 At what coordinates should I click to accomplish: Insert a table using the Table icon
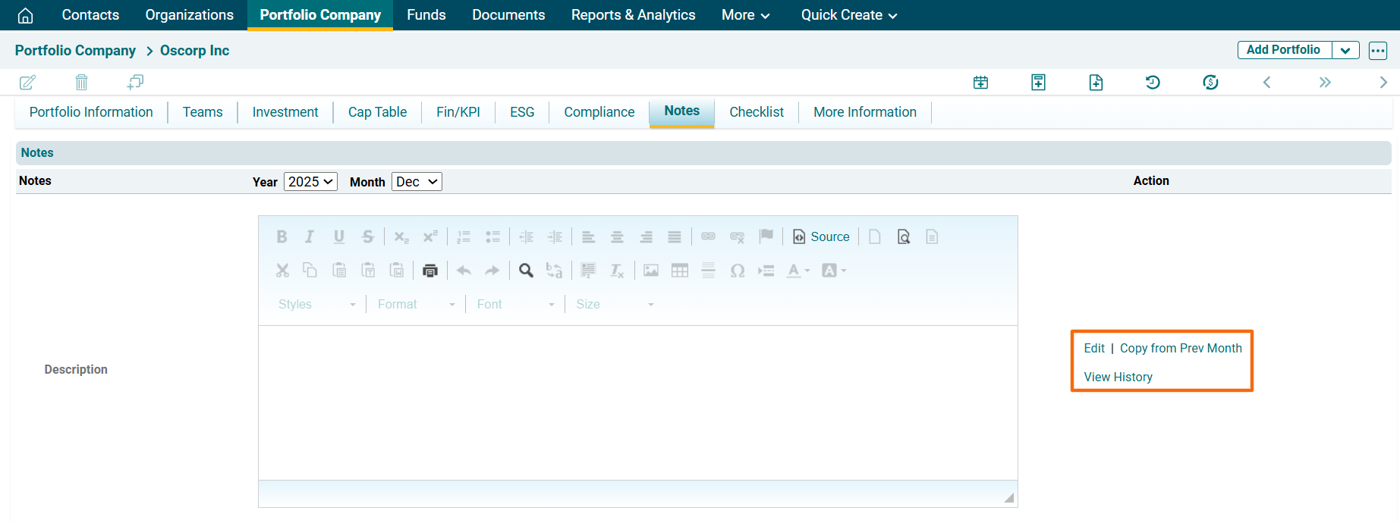click(x=680, y=271)
